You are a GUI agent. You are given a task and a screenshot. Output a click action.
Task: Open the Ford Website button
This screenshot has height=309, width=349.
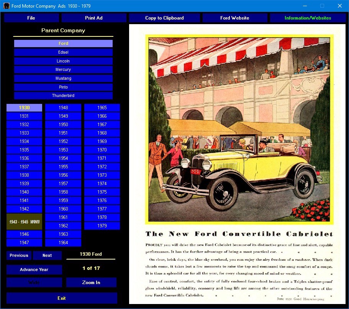(x=234, y=18)
